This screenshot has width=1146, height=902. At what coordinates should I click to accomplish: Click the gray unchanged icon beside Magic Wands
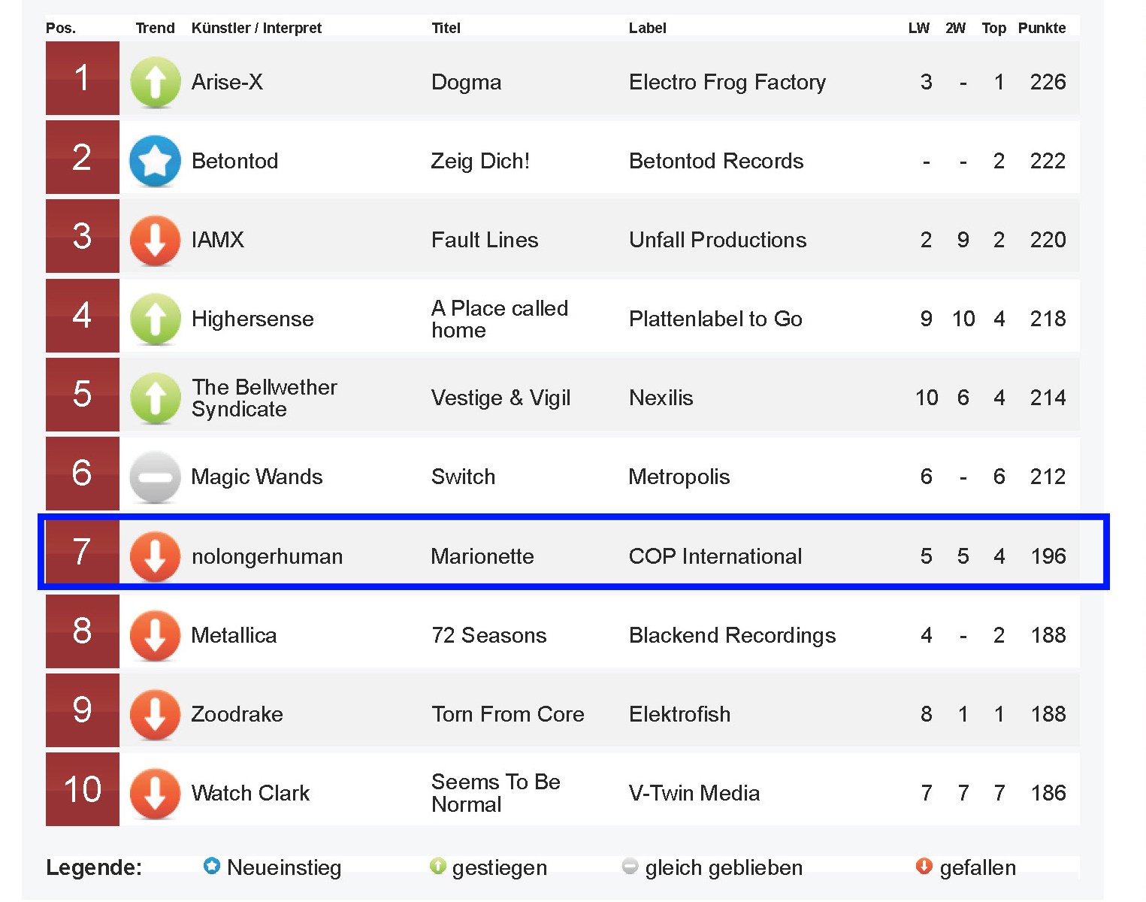[x=155, y=477]
